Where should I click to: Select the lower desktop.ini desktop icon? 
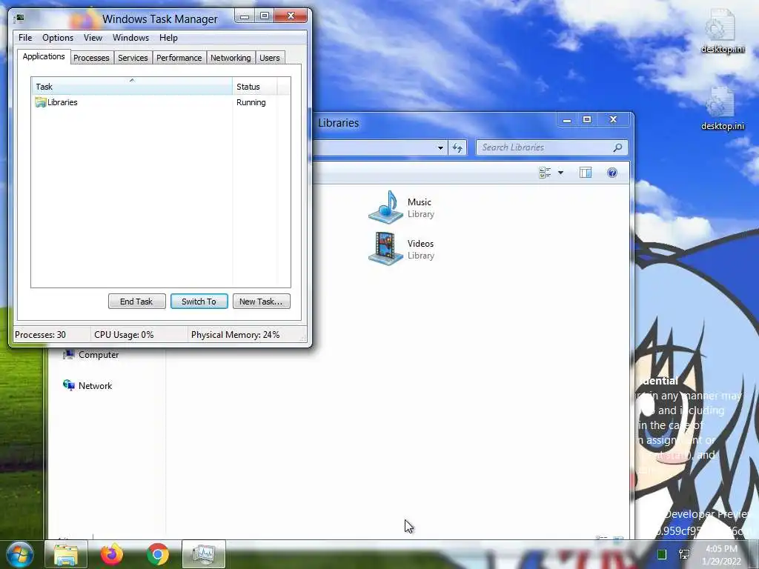(x=722, y=108)
